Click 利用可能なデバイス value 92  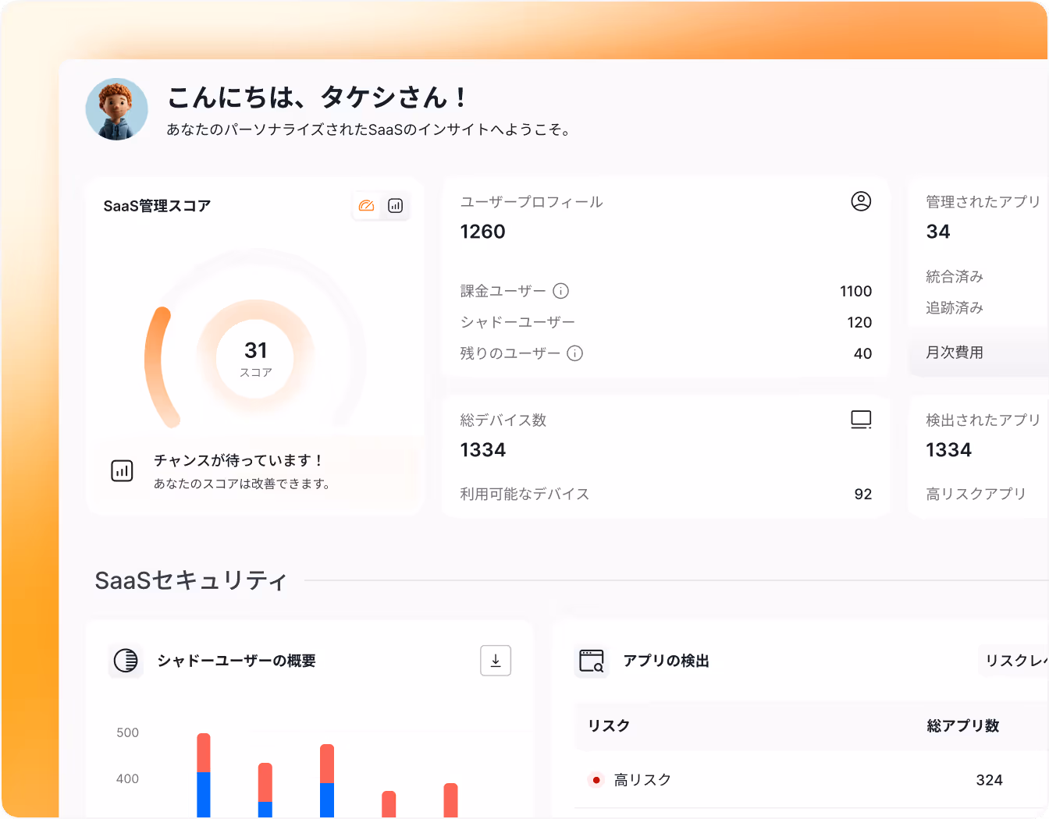(863, 494)
